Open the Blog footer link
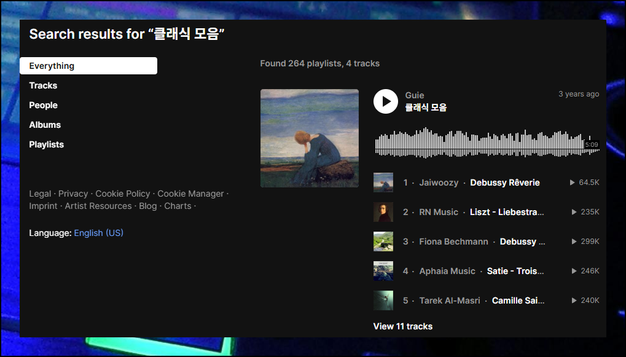The width and height of the screenshot is (626, 357). coord(147,206)
